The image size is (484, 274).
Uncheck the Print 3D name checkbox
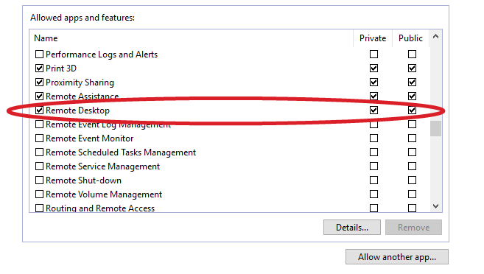(x=39, y=68)
